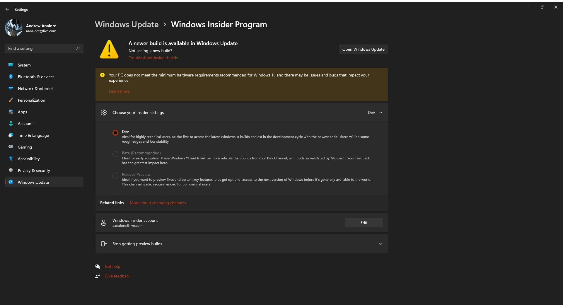Click Learn more about hardware requirements
This screenshot has width=563, height=305.
click(x=120, y=91)
